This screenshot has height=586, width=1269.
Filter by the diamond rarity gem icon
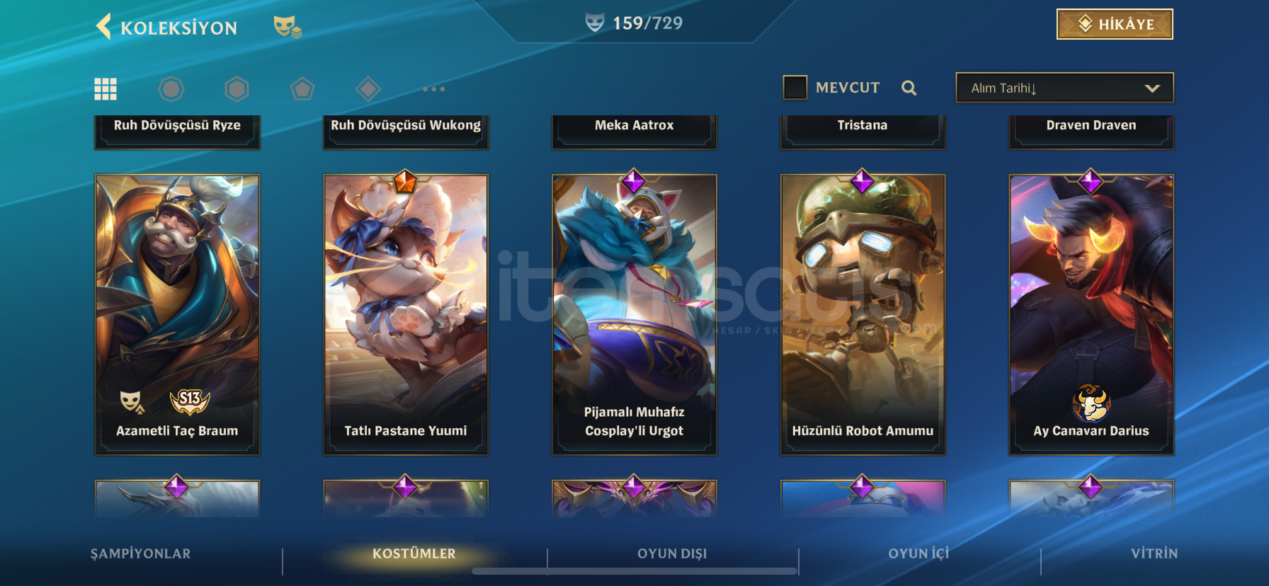click(368, 89)
